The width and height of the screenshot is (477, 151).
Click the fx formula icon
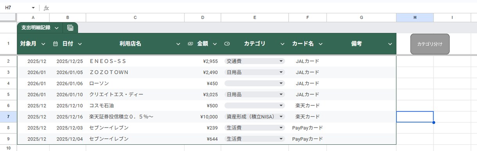[46, 8]
